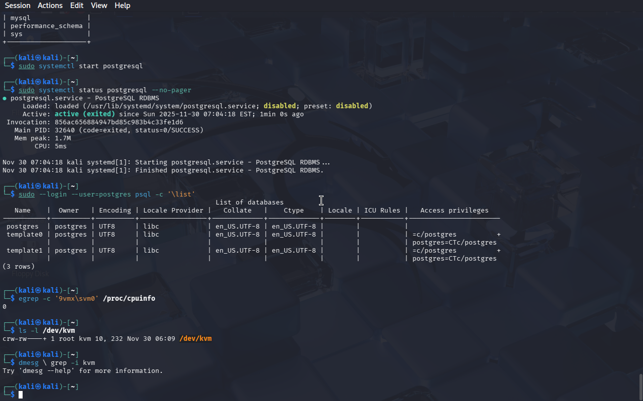The width and height of the screenshot is (643, 401).
Task: Click the 'dmesg' command word
Action: [29, 363]
